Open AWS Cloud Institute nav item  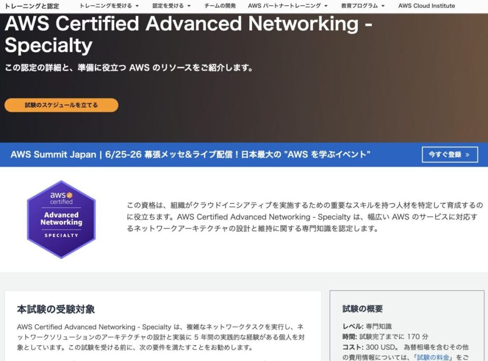pyautogui.click(x=427, y=6)
